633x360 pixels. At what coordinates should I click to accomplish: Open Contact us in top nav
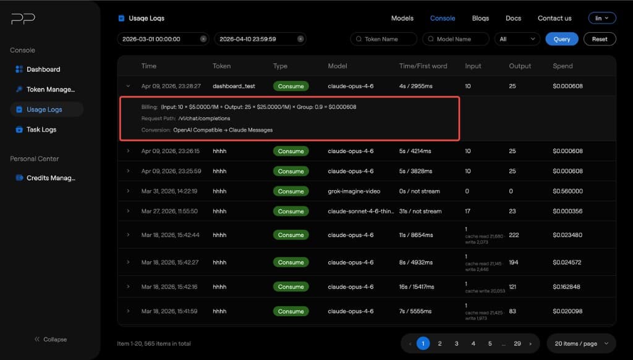(x=554, y=18)
